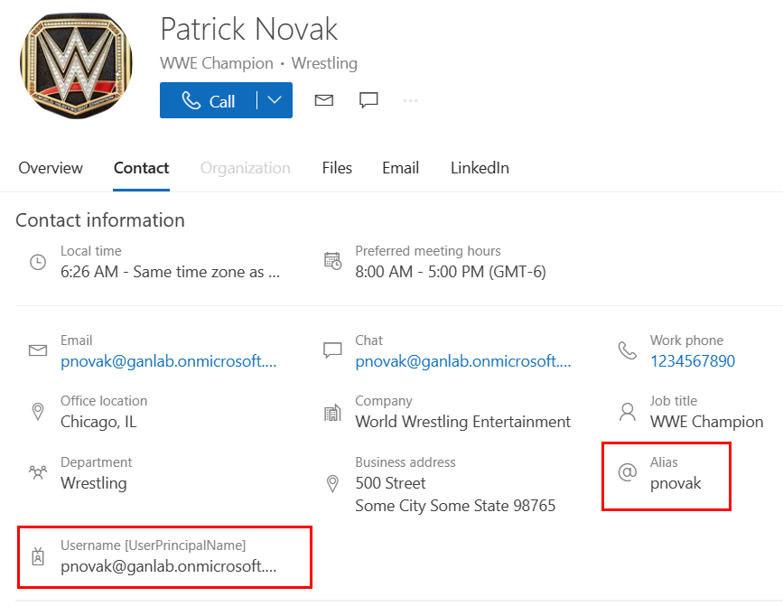Screen dimensions: 783x606
Task: Click the location pin next to Office location
Action: (38, 412)
